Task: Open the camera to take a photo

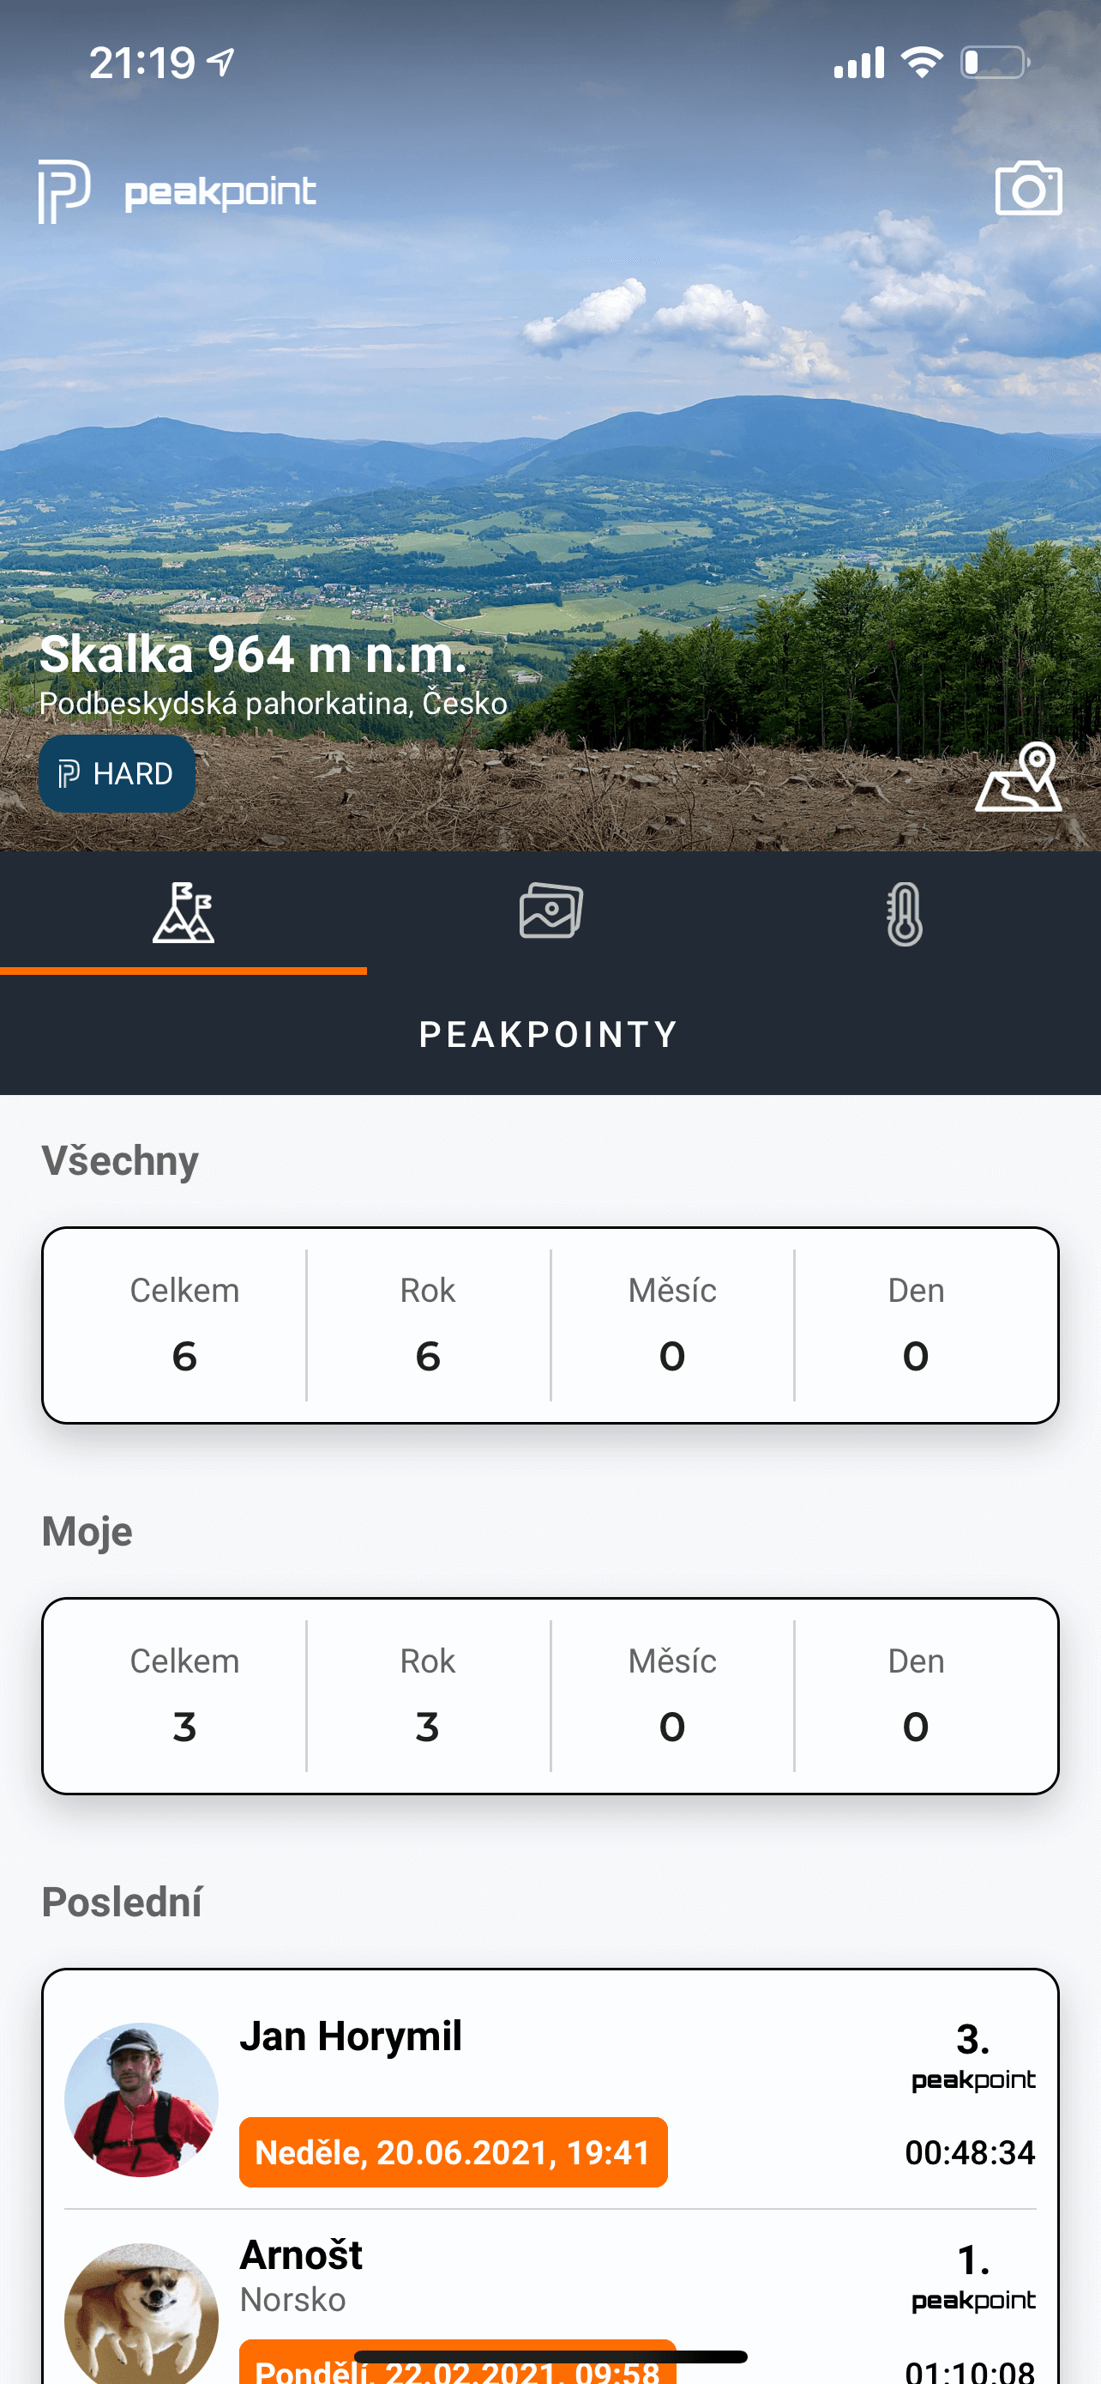Action: click(x=1028, y=189)
